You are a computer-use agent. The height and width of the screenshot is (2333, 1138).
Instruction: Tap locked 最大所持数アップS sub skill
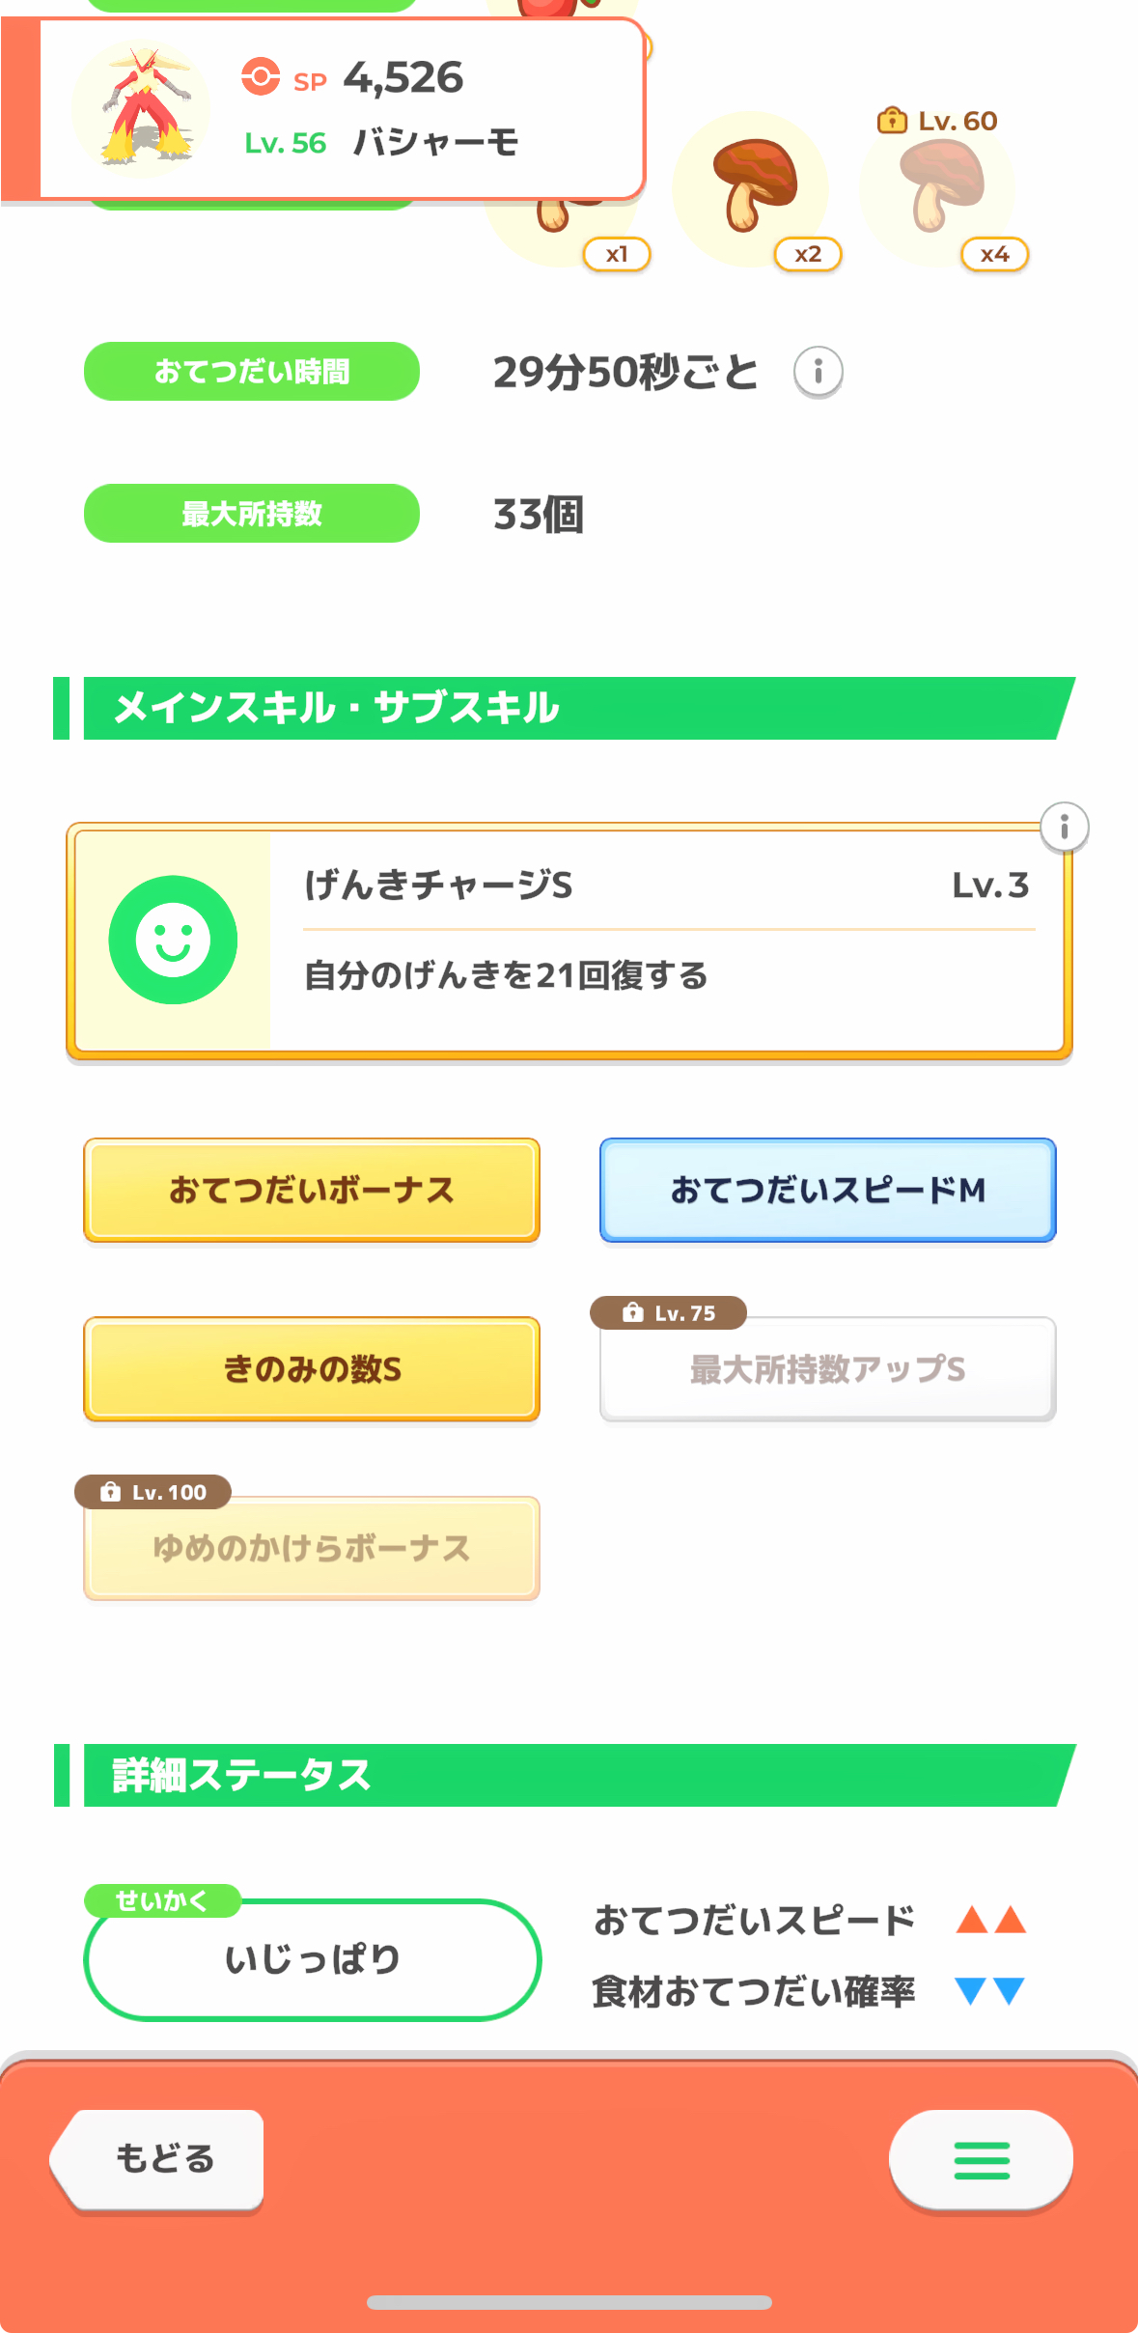pos(827,1369)
